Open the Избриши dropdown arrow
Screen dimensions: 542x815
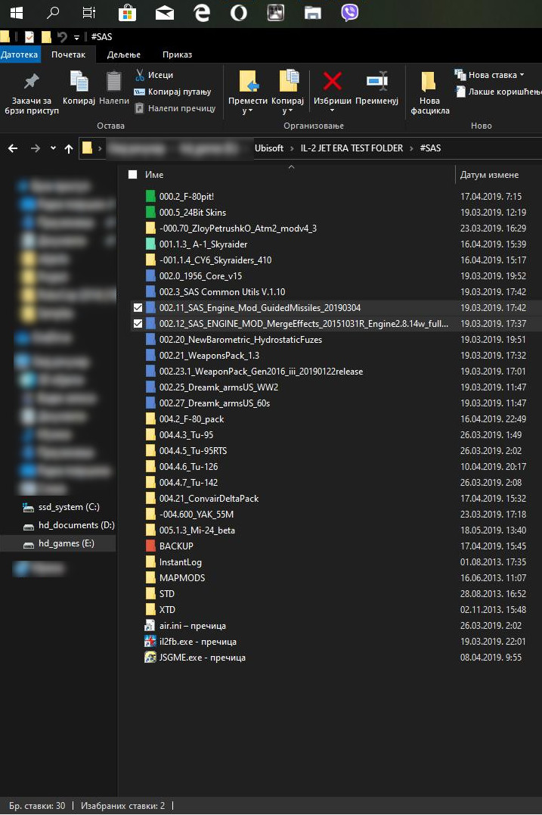click(x=333, y=110)
